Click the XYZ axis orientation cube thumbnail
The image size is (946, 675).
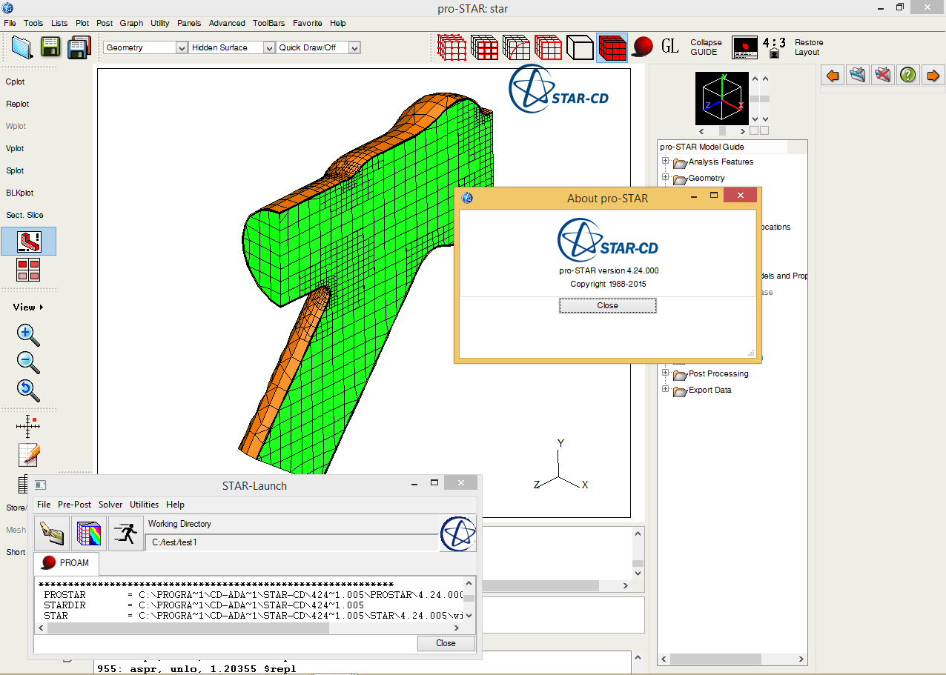click(x=722, y=98)
